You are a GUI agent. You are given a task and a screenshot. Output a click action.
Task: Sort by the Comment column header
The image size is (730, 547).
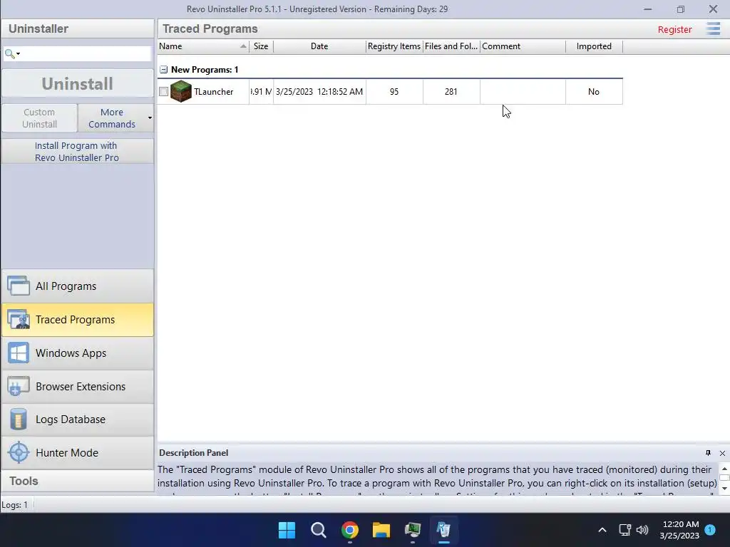click(x=523, y=46)
